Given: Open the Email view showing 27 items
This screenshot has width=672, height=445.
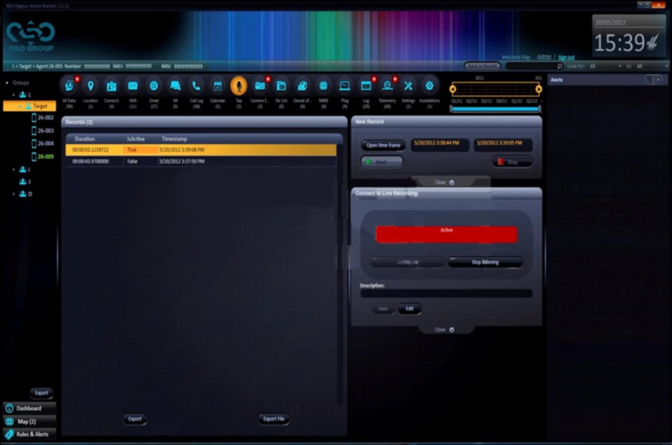Looking at the screenshot, I should [x=153, y=86].
